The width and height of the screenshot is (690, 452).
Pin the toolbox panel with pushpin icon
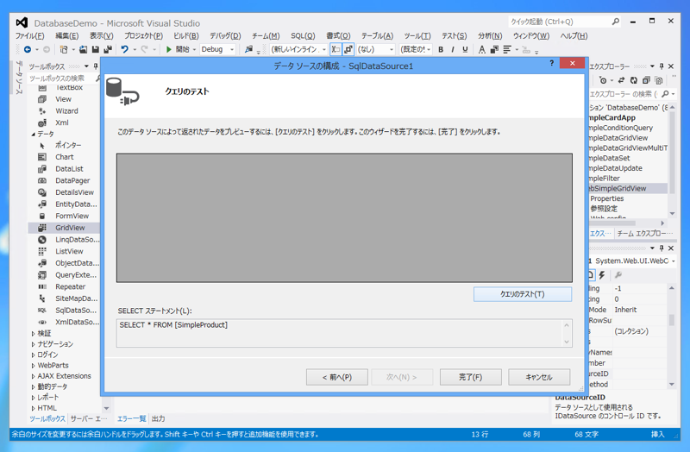[x=96, y=66]
